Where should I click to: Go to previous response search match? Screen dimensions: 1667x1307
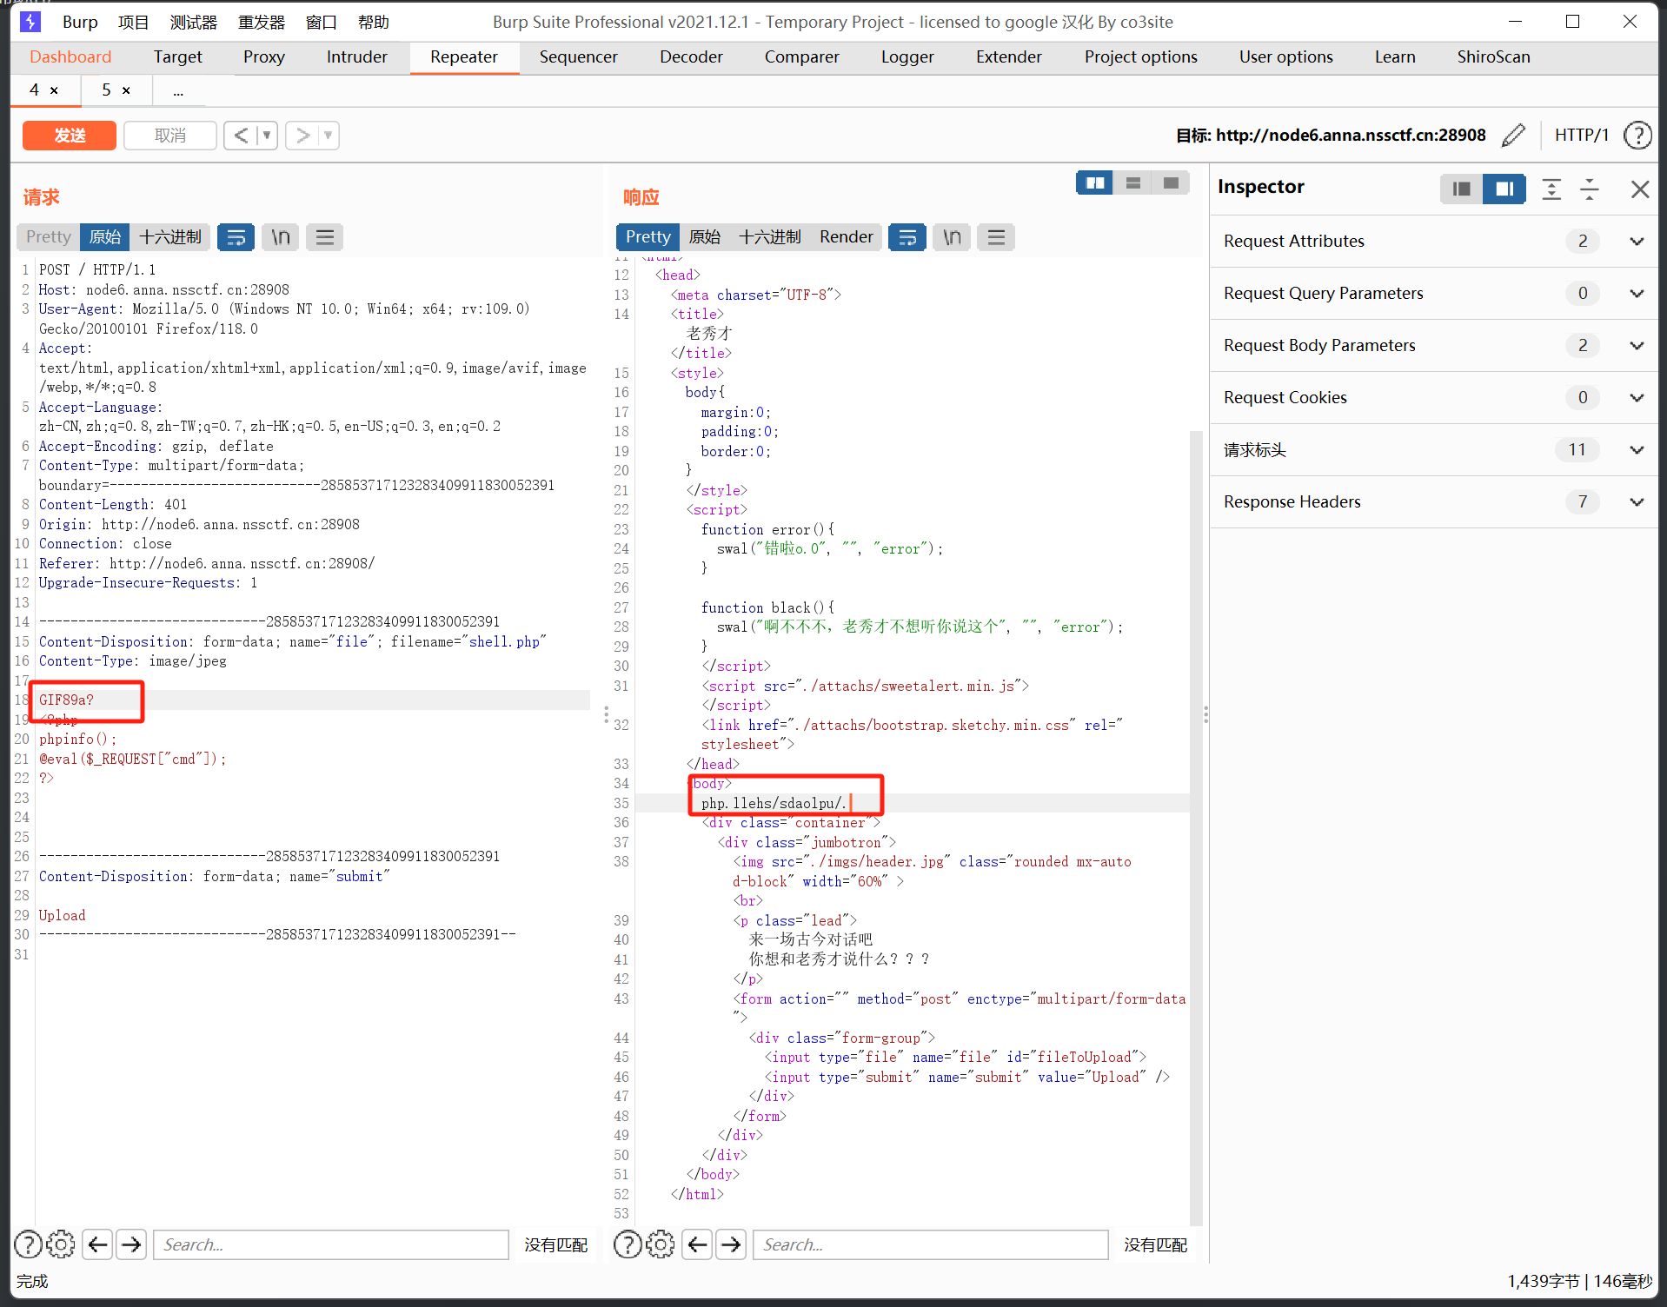(697, 1244)
